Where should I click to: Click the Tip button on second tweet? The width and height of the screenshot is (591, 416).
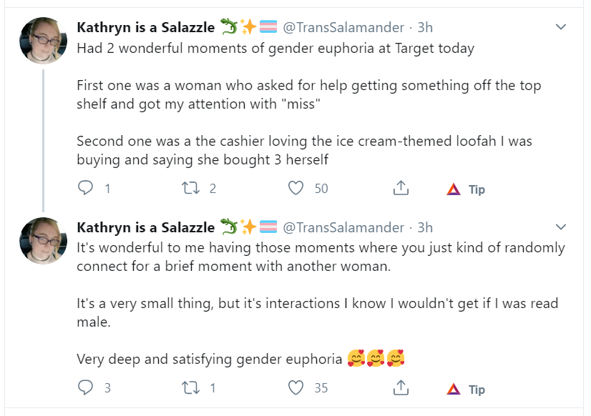pos(466,389)
